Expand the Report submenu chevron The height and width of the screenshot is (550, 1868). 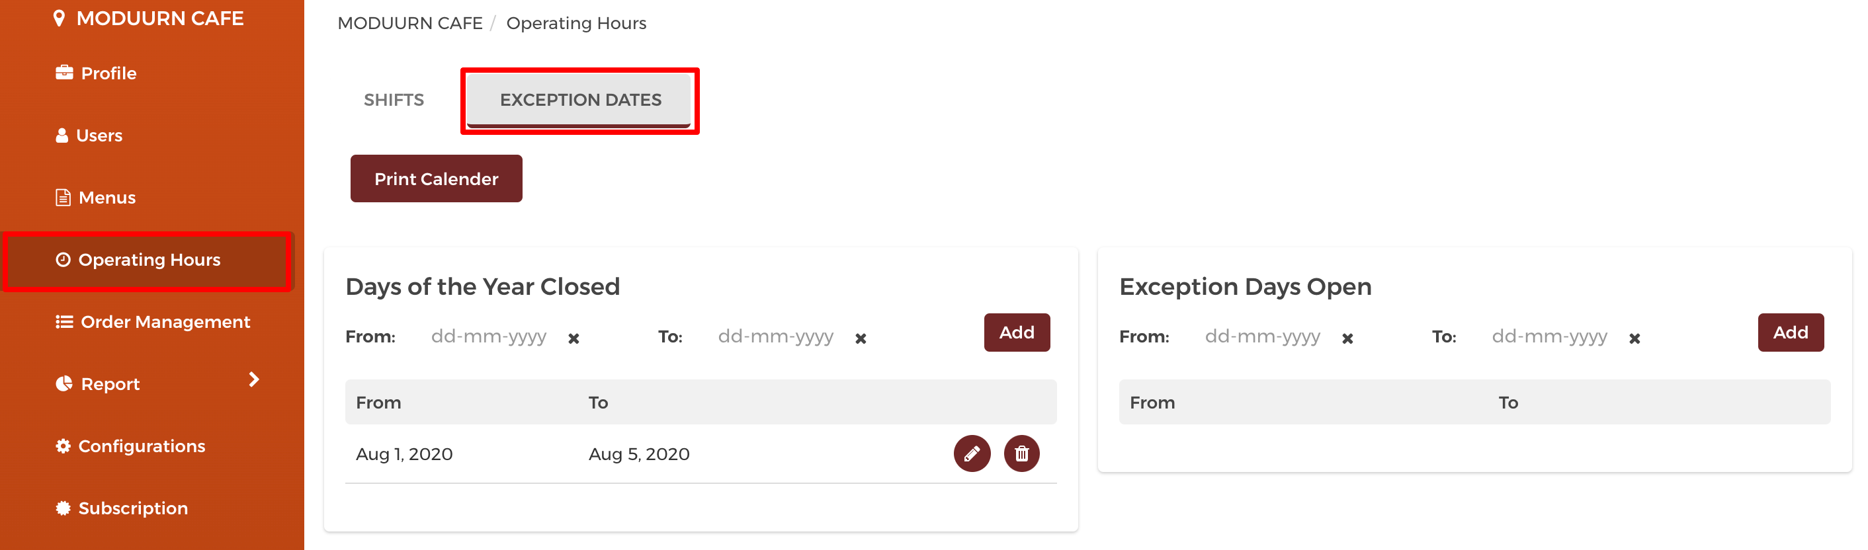[x=254, y=379]
